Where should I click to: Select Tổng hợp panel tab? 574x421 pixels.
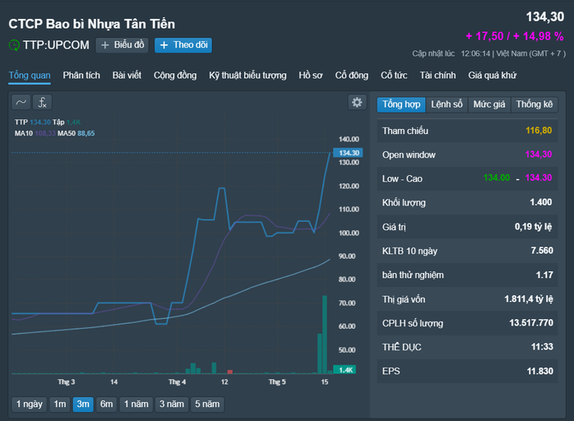pyautogui.click(x=401, y=104)
